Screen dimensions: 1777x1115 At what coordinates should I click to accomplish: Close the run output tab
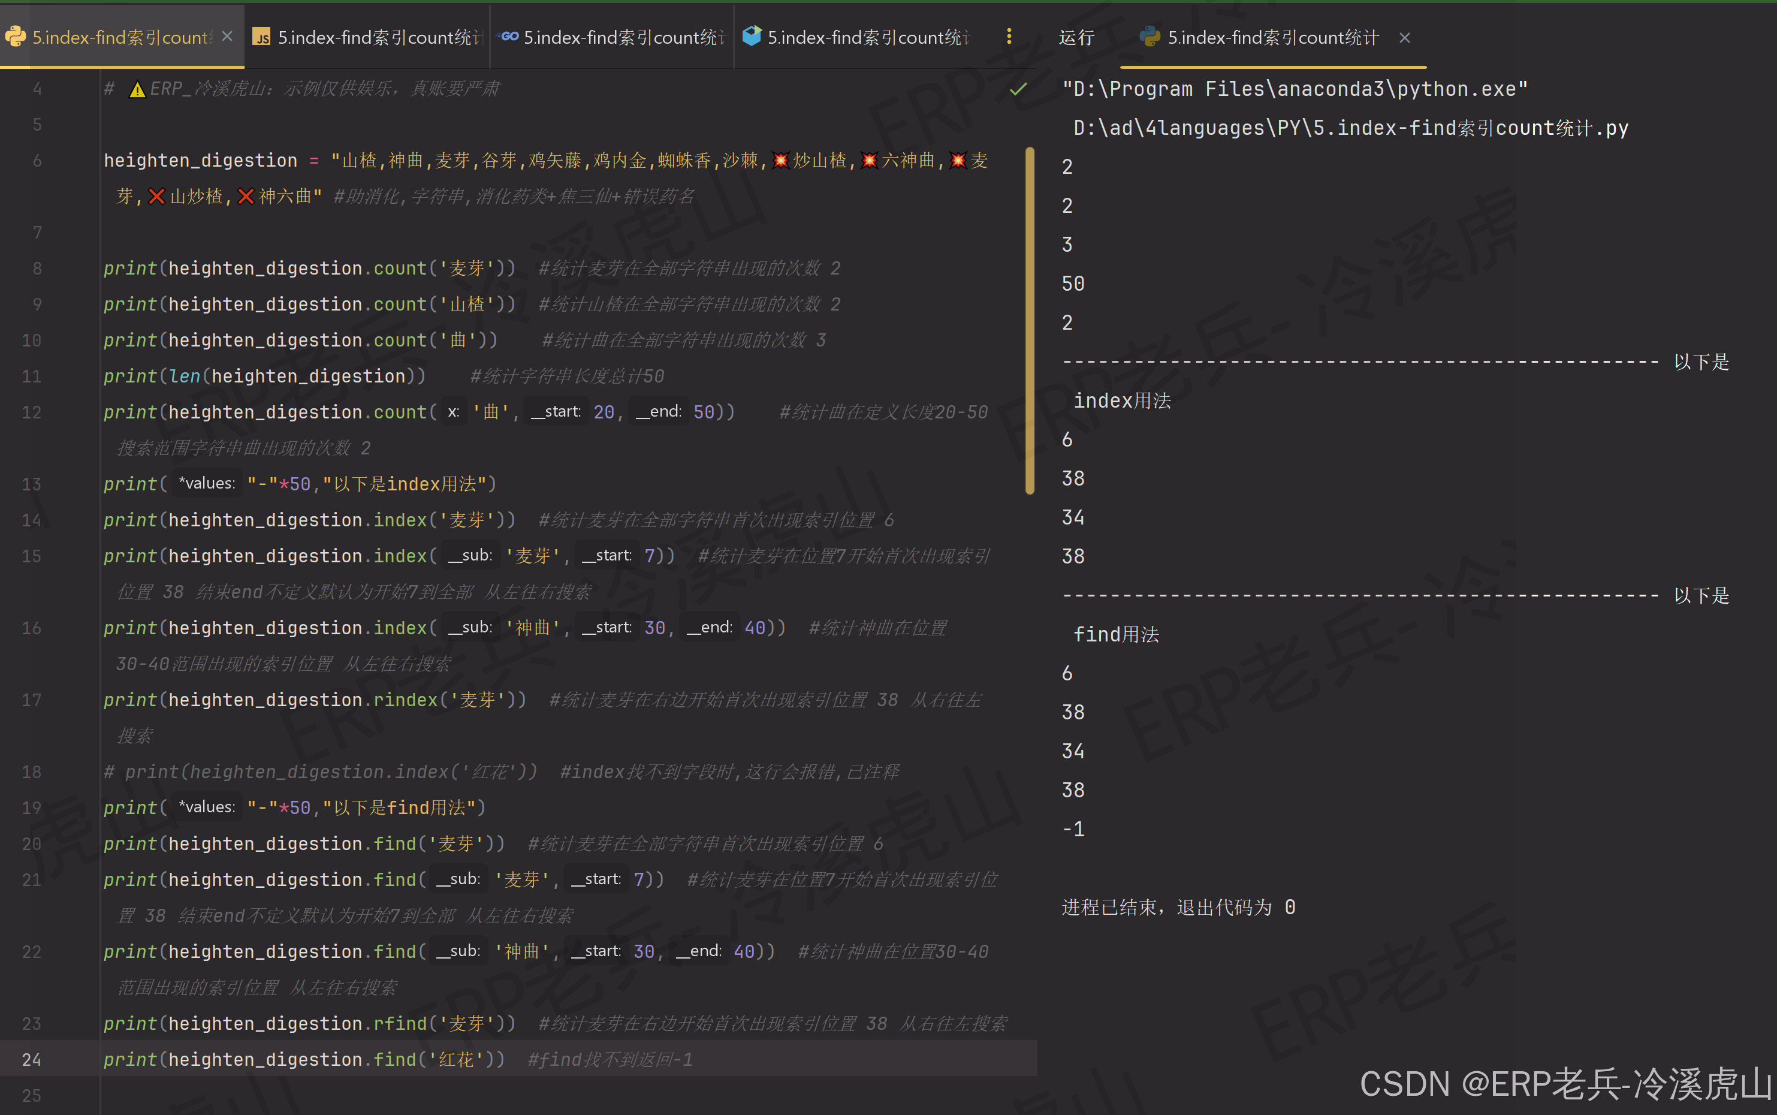tap(1405, 38)
